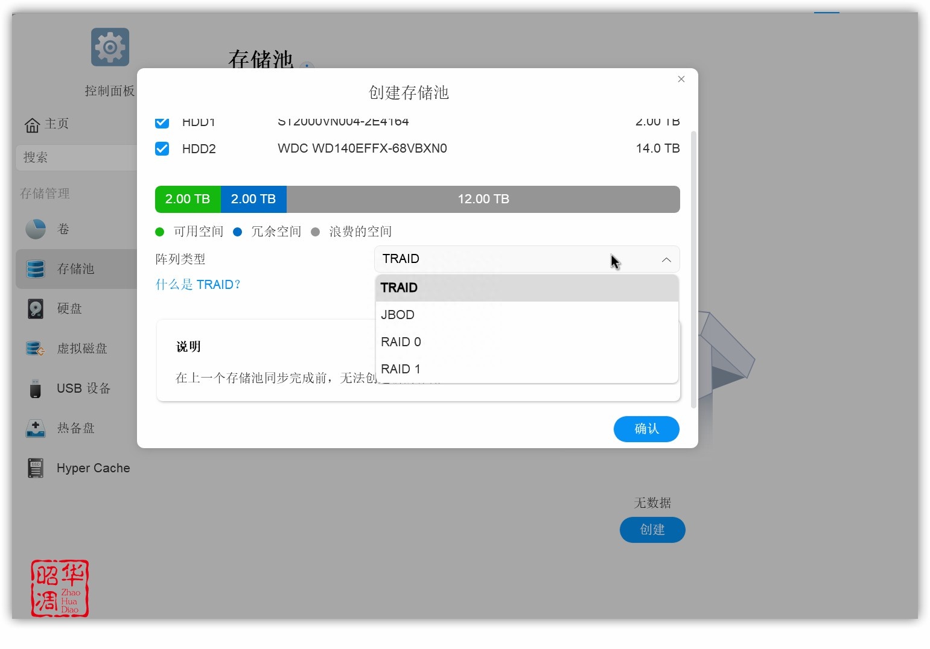This screenshot has height=649, width=930.
Task: Click the 阵列类型 field label
Action: (x=180, y=259)
